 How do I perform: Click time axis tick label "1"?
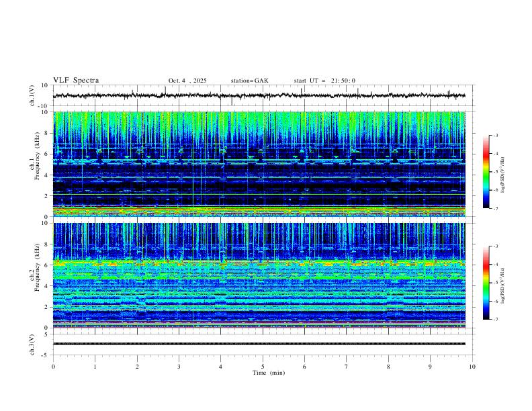click(95, 367)
